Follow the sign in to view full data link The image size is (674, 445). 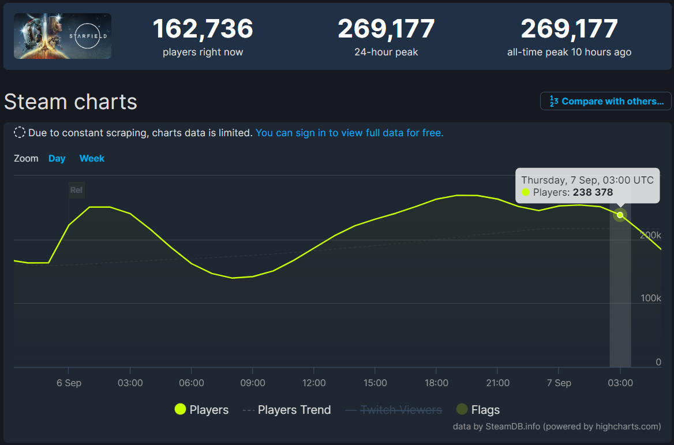point(350,133)
